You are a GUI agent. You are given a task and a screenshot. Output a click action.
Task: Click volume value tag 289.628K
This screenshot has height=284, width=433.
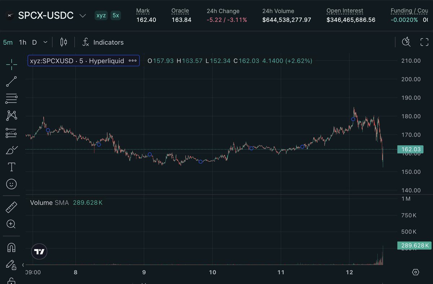[x=414, y=246]
